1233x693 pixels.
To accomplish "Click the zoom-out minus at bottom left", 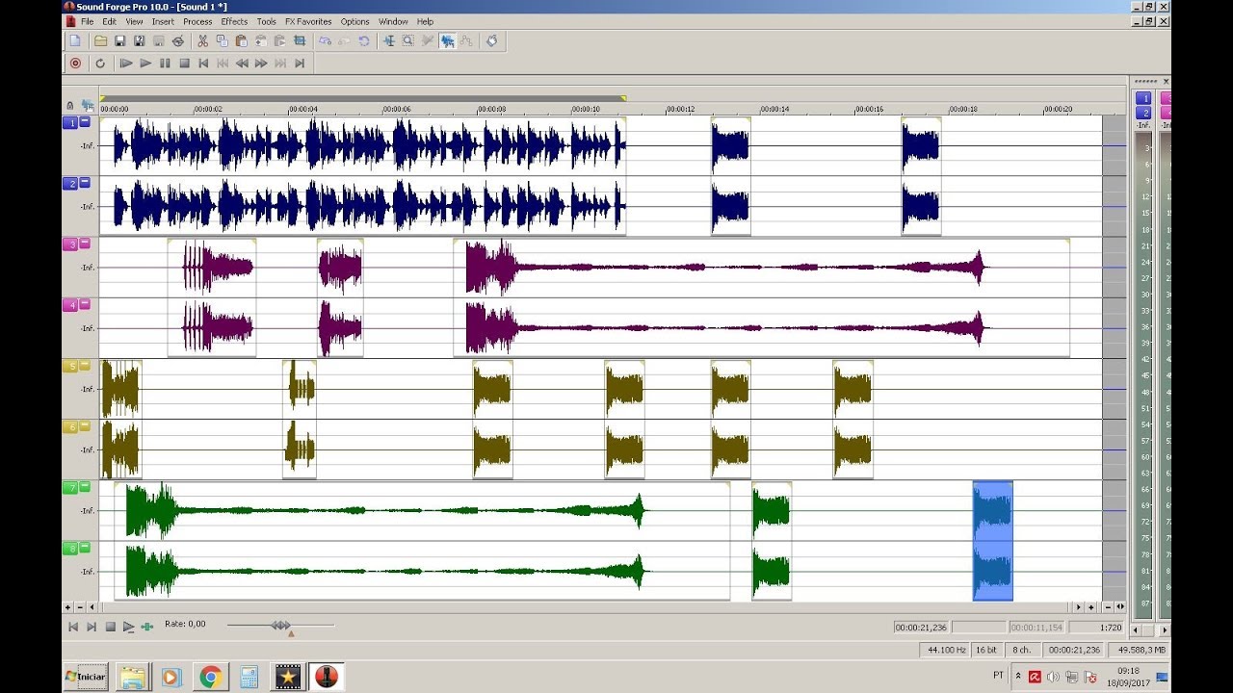I will [x=80, y=607].
